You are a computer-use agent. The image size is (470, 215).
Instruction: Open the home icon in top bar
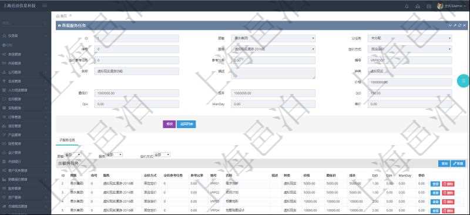click(418, 6)
